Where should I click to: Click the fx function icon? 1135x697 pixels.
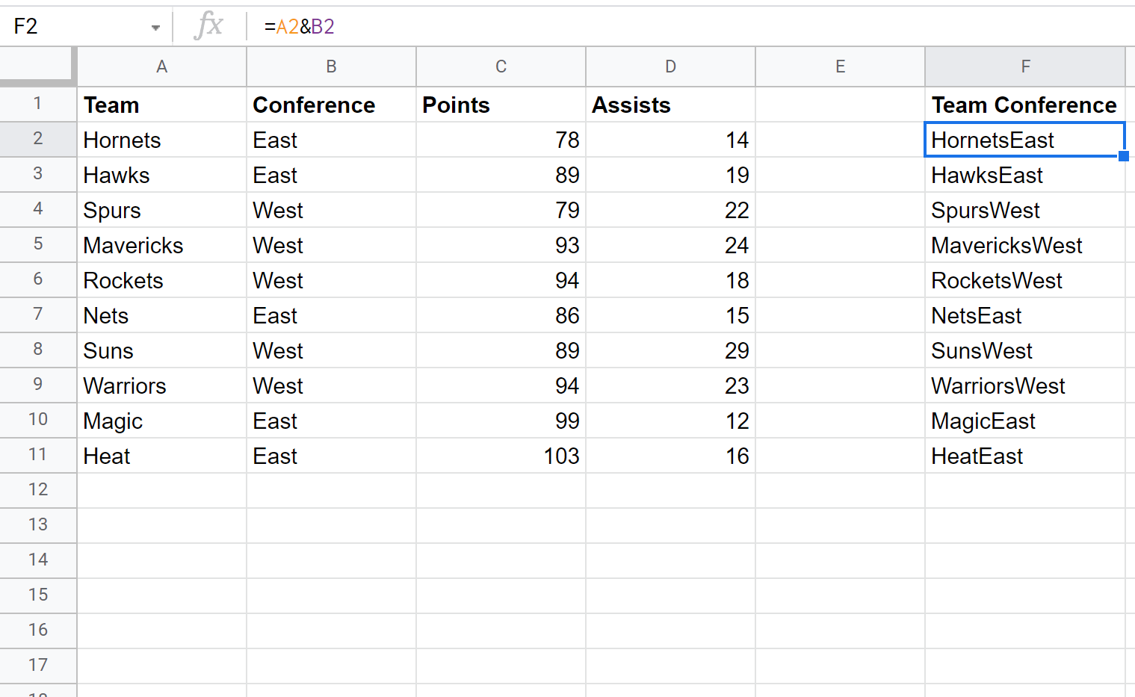click(x=208, y=26)
